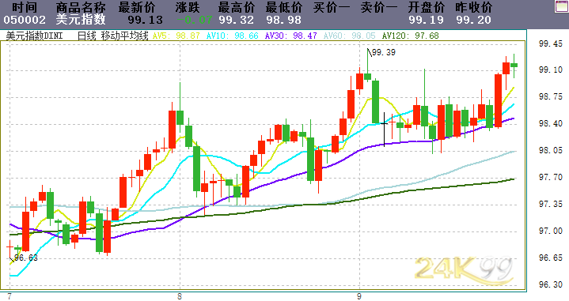The image size is (569, 301).
Task: Click the 99.39 high price marker
Action: point(384,52)
